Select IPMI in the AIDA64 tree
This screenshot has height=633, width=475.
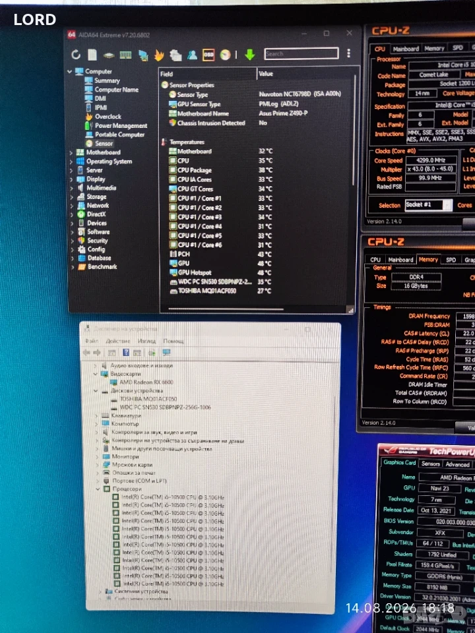100,107
